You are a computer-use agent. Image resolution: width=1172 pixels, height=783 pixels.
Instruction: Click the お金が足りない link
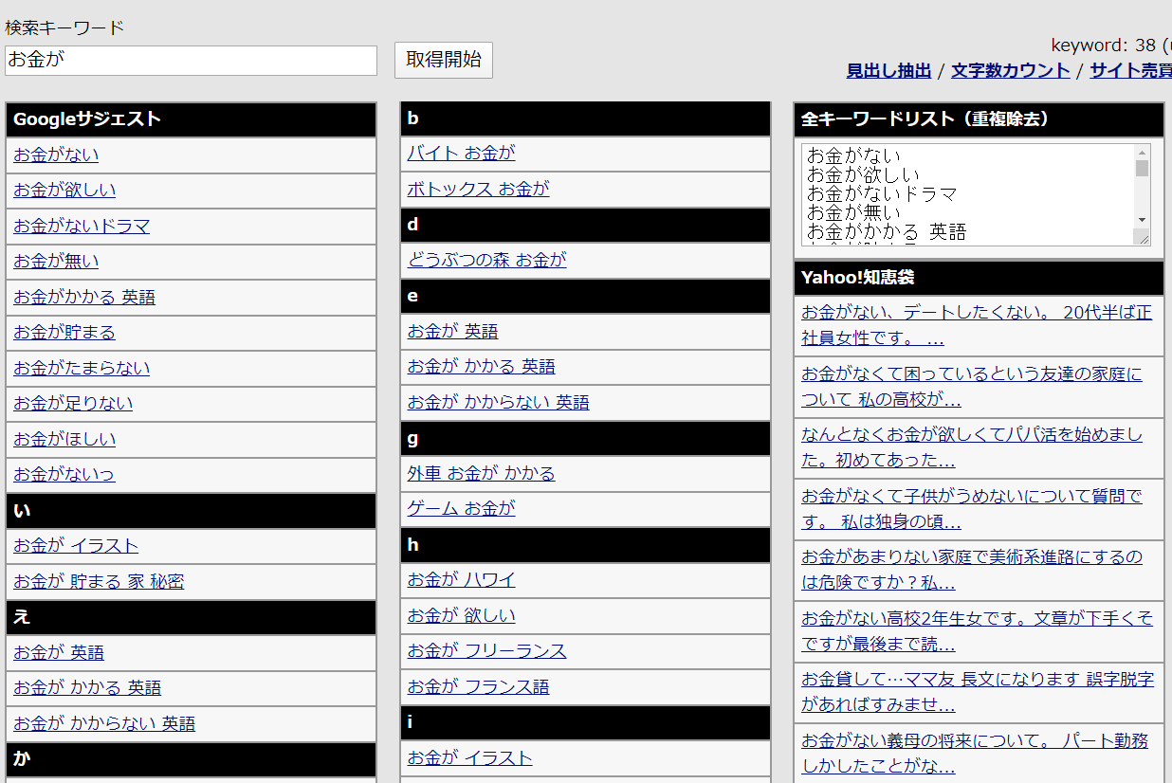[x=73, y=404]
